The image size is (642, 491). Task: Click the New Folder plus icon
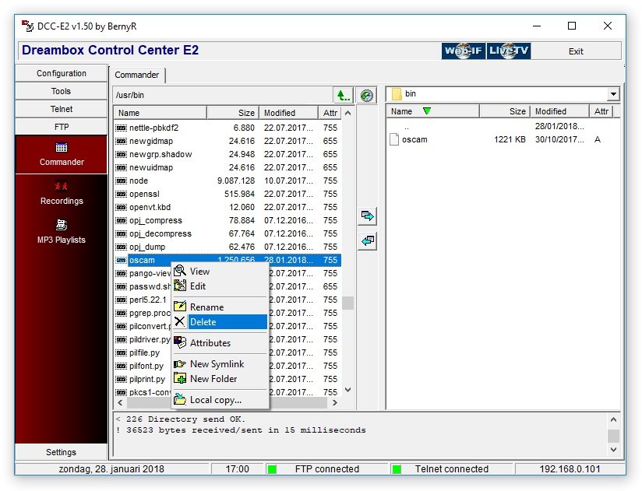(180, 379)
